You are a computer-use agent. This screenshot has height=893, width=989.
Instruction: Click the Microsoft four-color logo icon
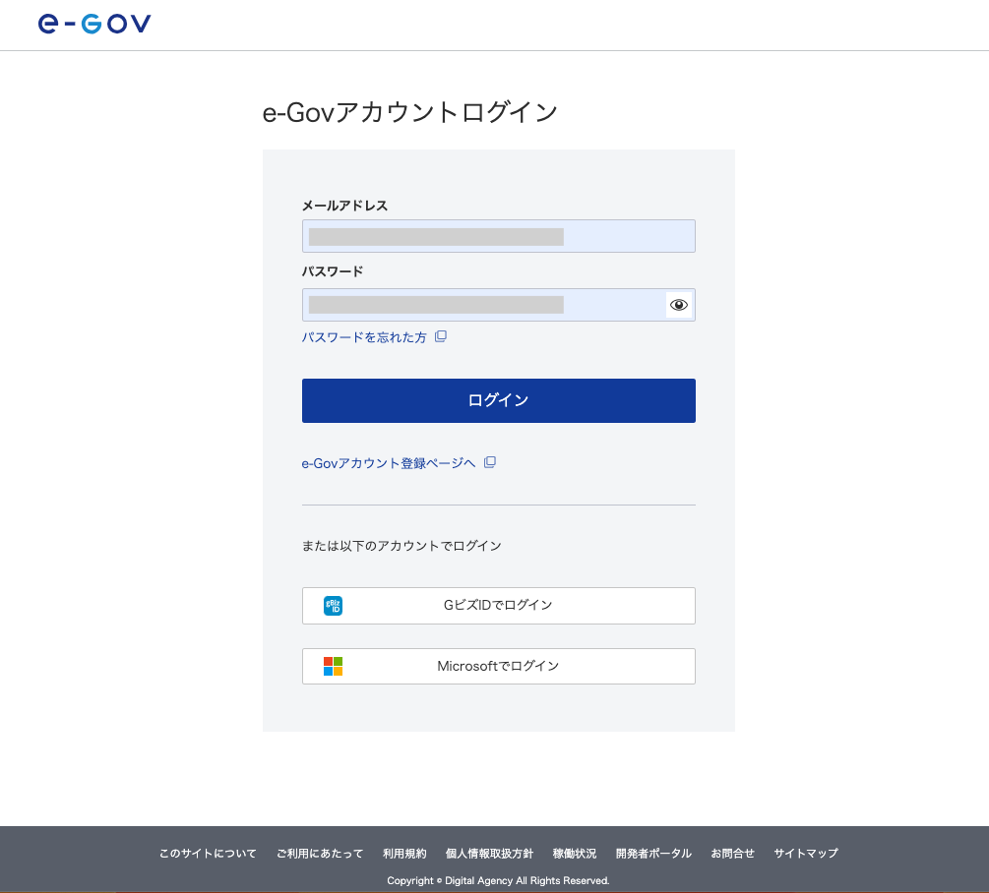click(333, 666)
